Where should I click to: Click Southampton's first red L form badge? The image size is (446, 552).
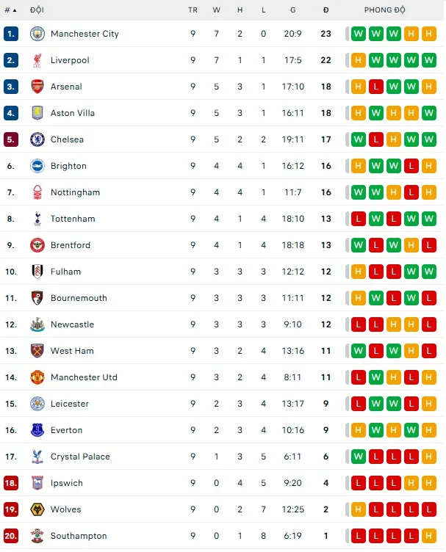click(x=358, y=536)
